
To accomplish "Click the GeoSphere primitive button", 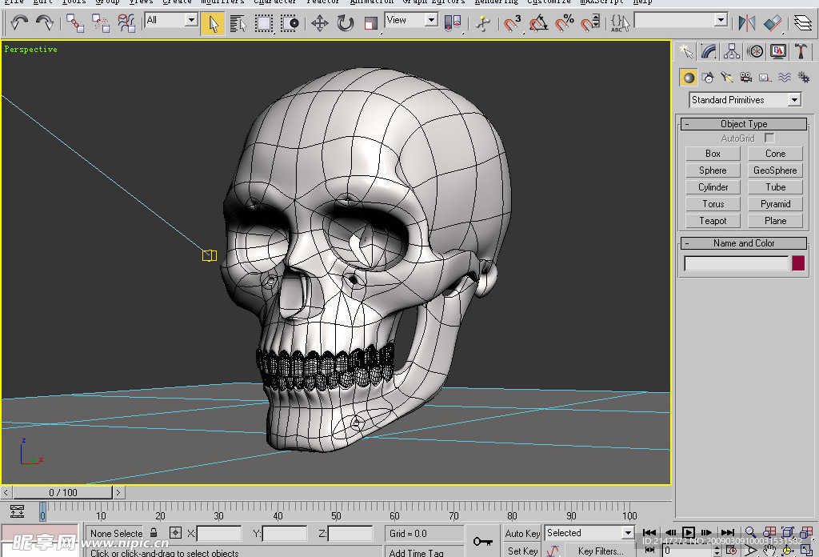I will coord(775,170).
